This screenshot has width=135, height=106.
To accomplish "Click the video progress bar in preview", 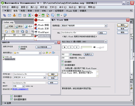I will click(86, 47).
